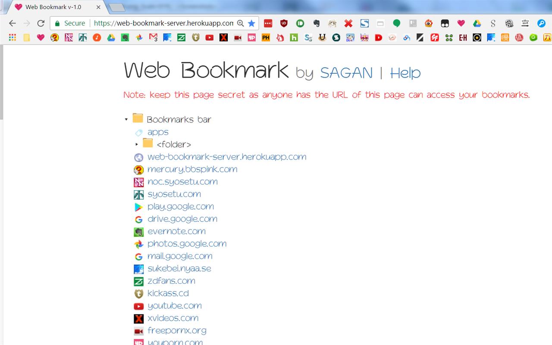This screenshot has width=552, height=345.
Task: Click the LastPass extension icon
Action: click(x=268, y=23)
